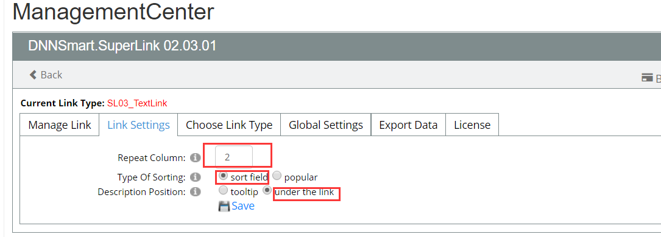Choose the under the link radio button
Image resolution: width=661 pixels, height=237 pixels.
(267, 190)
